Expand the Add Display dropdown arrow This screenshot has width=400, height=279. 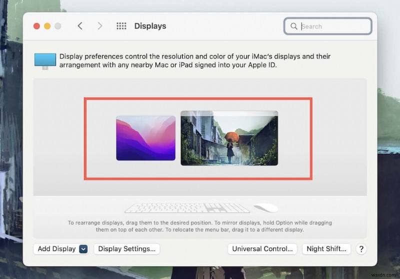coord(83,249)
